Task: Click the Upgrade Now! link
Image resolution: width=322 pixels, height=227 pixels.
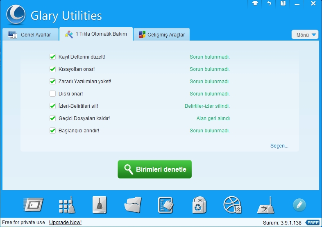Action: click(65, 222)
